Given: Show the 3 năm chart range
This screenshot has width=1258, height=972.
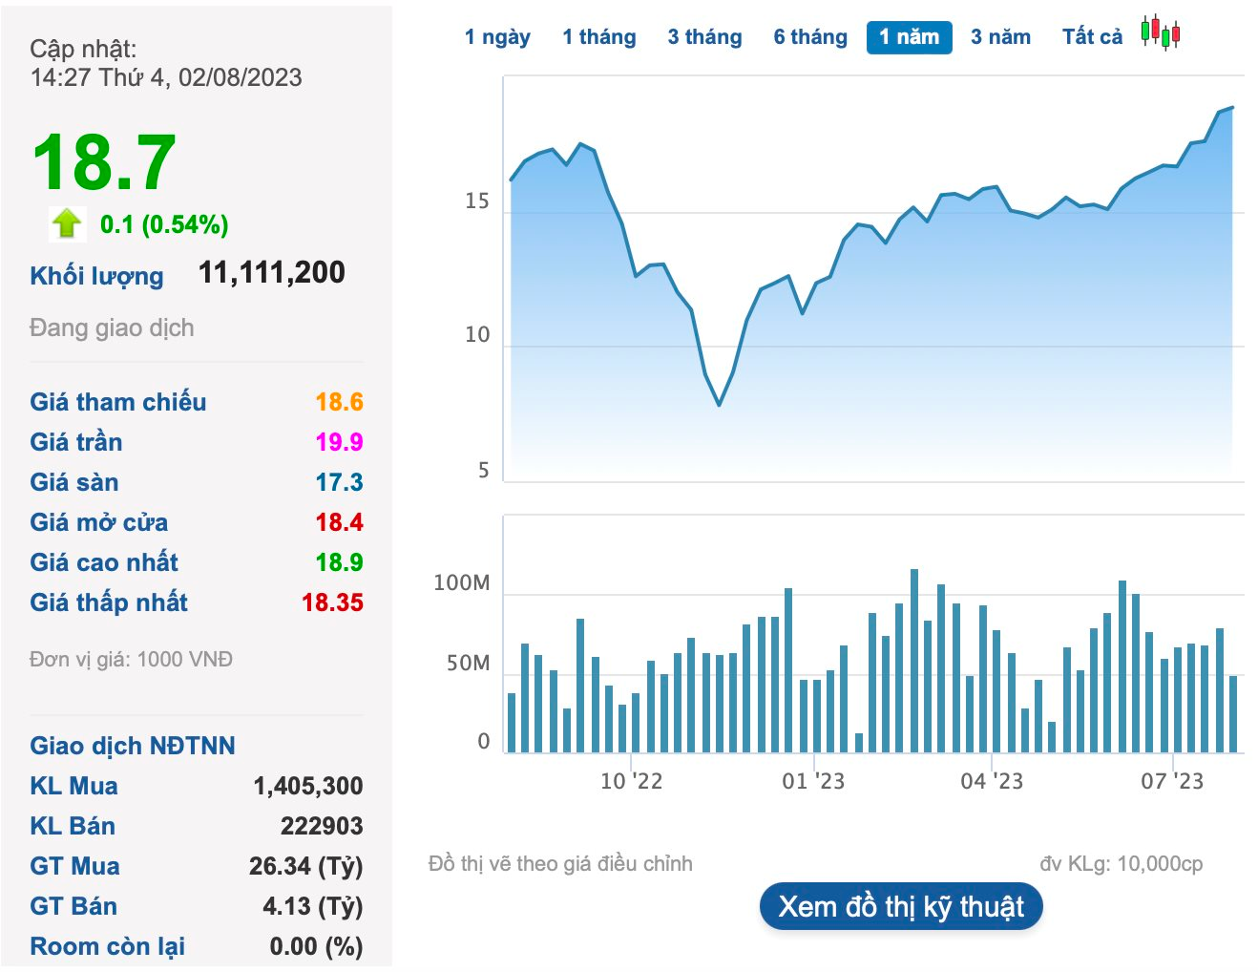Looking at the screenshot, I should (x=1000, y=37).
